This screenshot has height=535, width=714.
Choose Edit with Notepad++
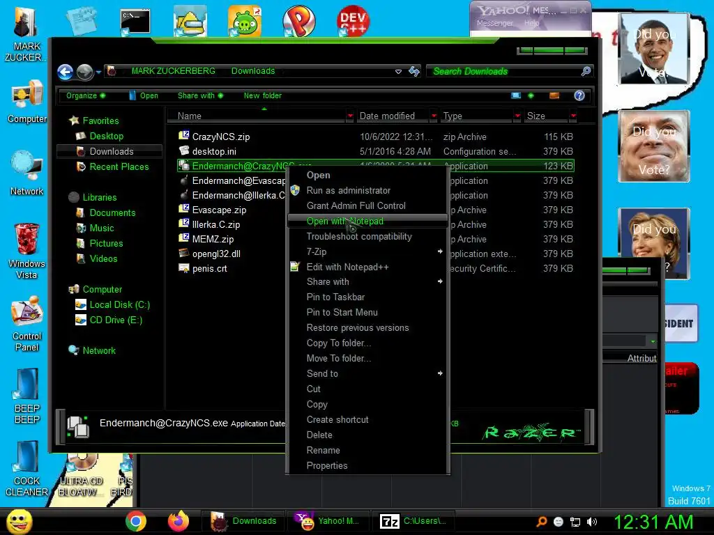click(367, 267)
